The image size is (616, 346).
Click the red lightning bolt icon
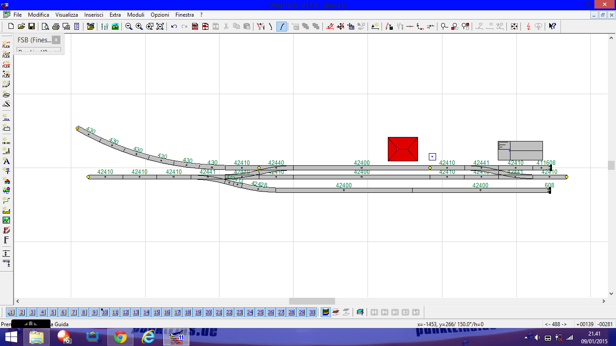click(x=529, y=27)
